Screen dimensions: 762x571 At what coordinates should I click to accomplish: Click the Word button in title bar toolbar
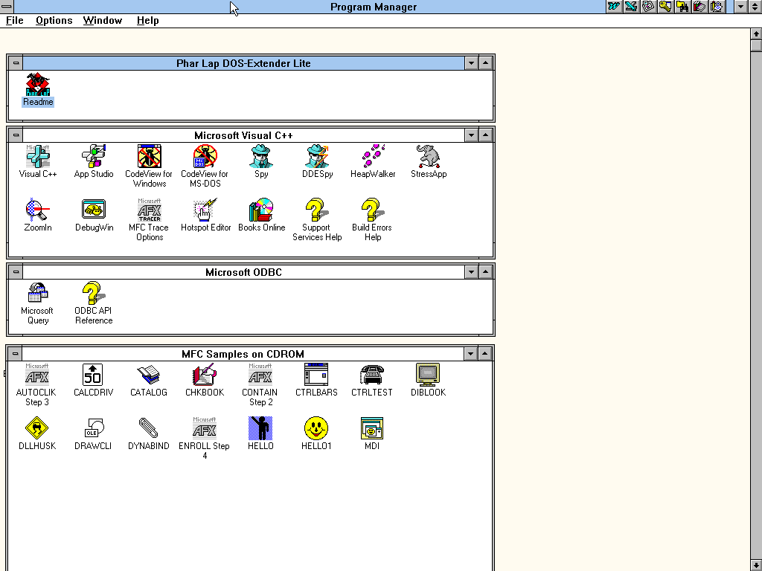click(x=614, y=6)
